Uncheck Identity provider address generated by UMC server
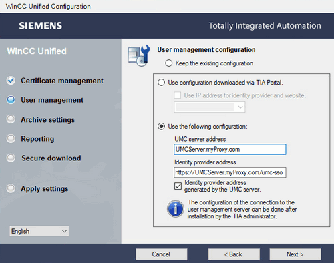Image resolution: width=334 pixels, height=263 pixels. click(x=178, y=186)
